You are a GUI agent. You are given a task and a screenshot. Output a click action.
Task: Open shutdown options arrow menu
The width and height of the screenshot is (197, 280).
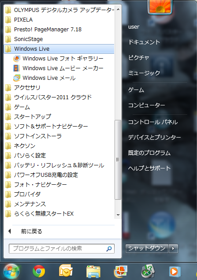pyautogui.click(x=173, y=248)
